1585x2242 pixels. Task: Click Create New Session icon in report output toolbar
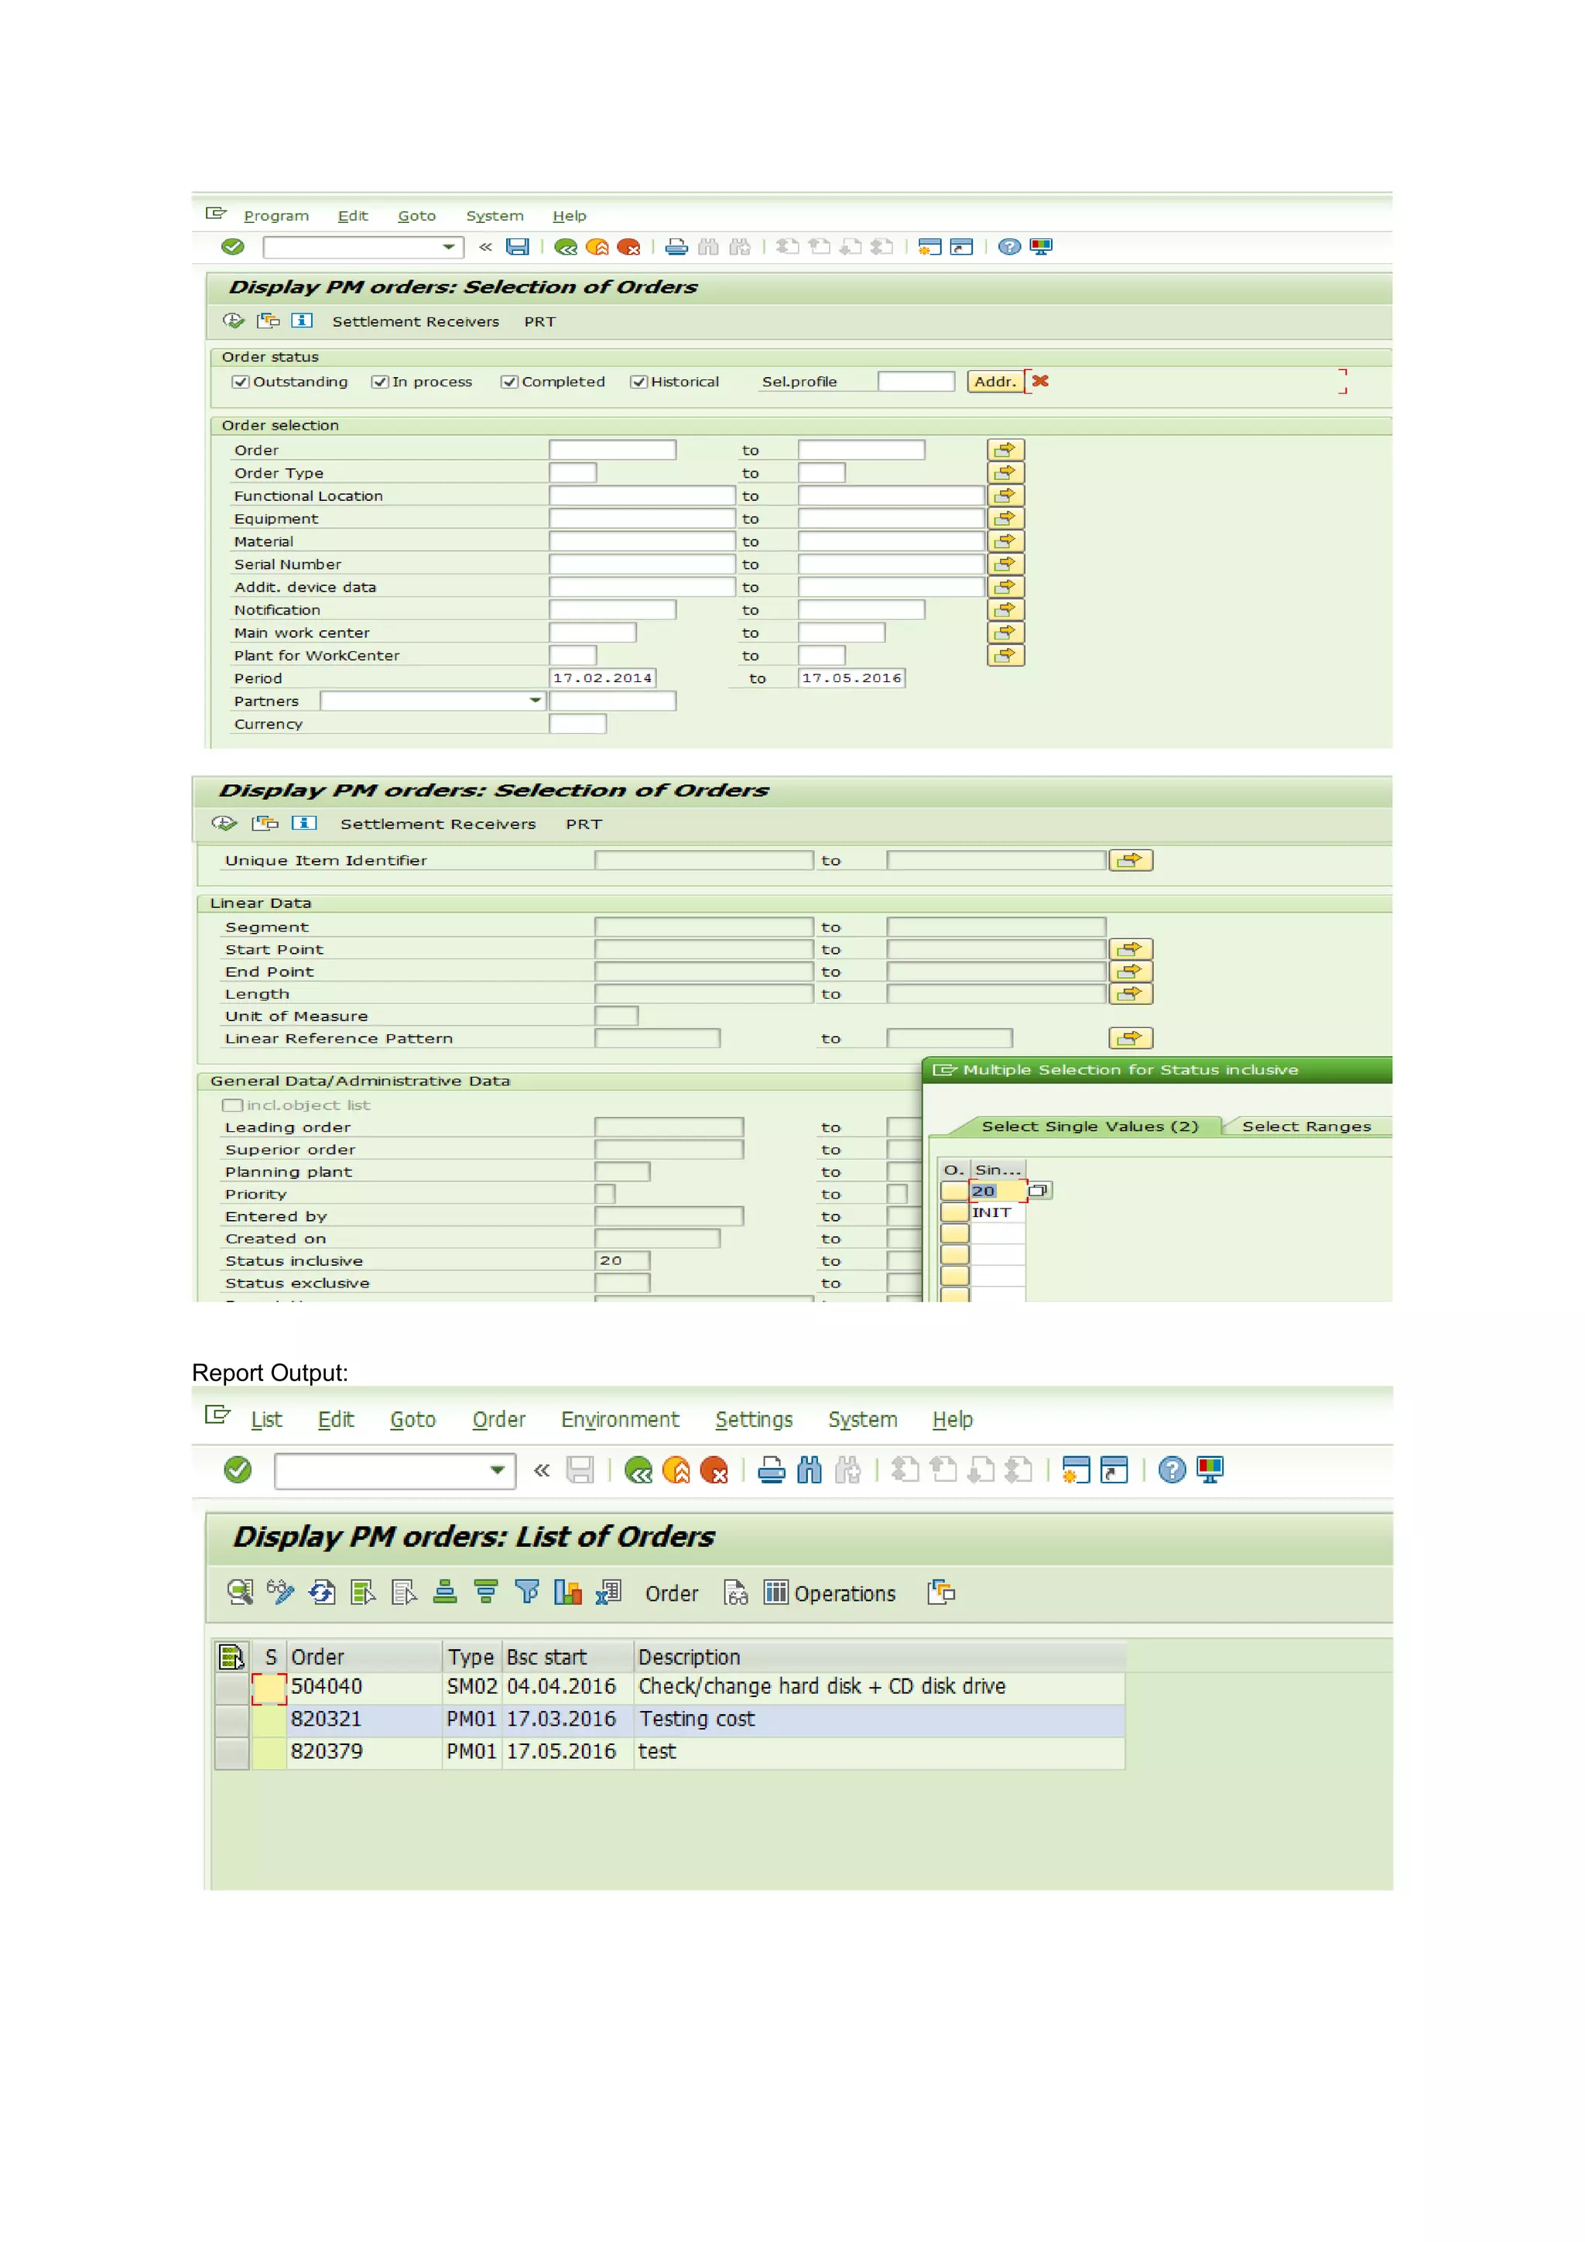tap(1076, 1471)
